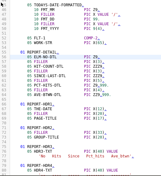Click the HDR4-TXT field name
The width and height of the screenshot is (161, 176).
(x=43, y=170)
